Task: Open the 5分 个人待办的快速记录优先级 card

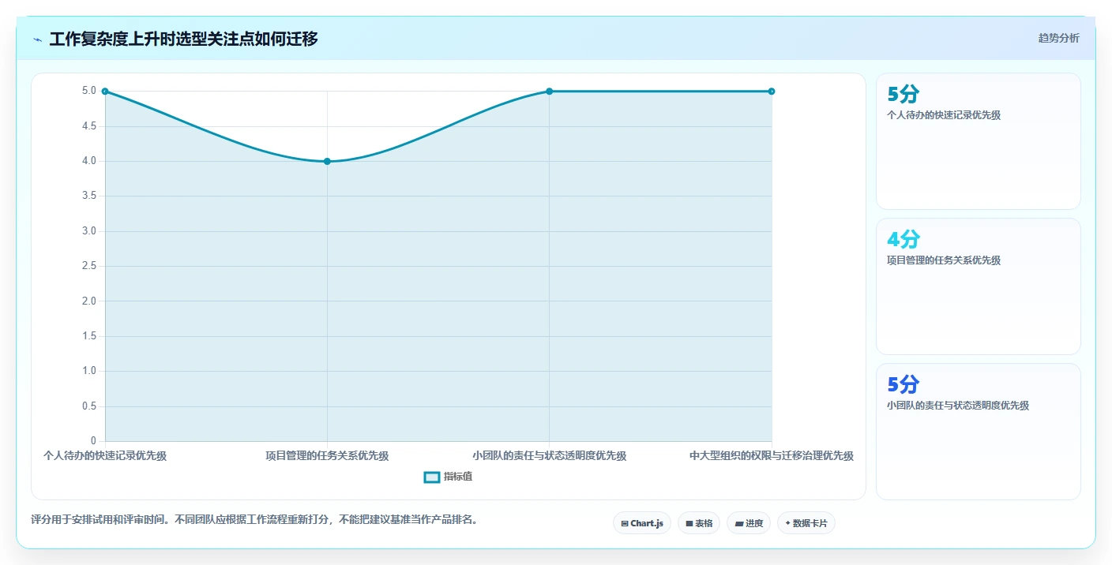Action: click(979, 141)
